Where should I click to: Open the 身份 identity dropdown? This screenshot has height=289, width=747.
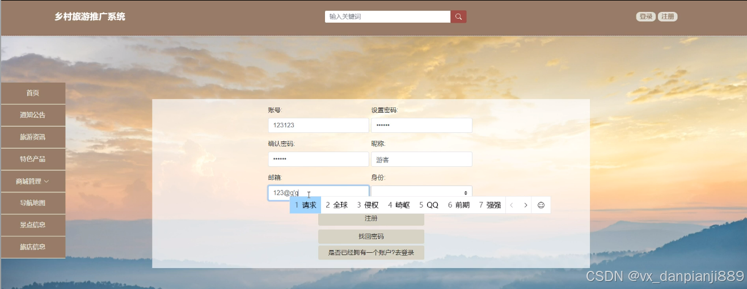click(x=421, y=193)
